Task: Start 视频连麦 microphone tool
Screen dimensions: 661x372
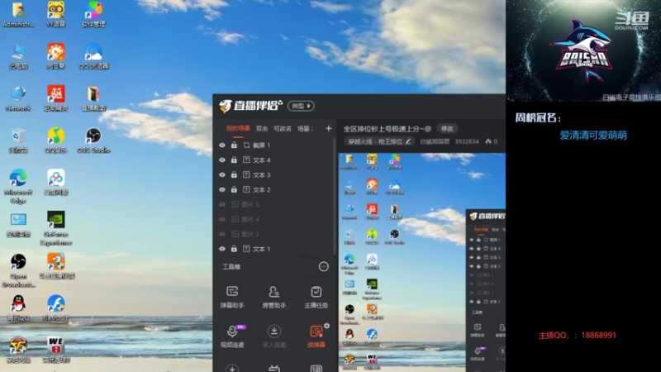Action: pos(232,336)
